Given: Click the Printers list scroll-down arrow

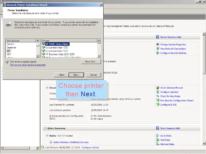Looking at the screenshot, I should (99, 56).
